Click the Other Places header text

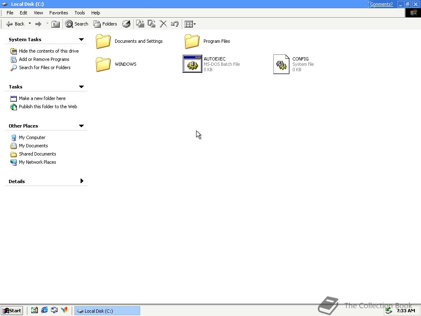click(23, 126)
